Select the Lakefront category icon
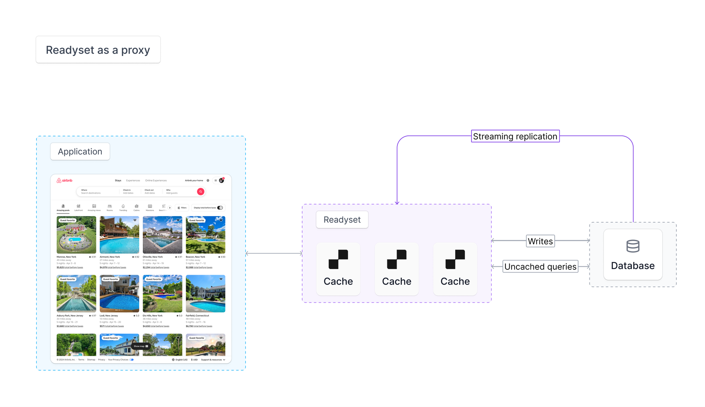The height and width of the screenshot is (407, 705). click(x=79, y=206)
